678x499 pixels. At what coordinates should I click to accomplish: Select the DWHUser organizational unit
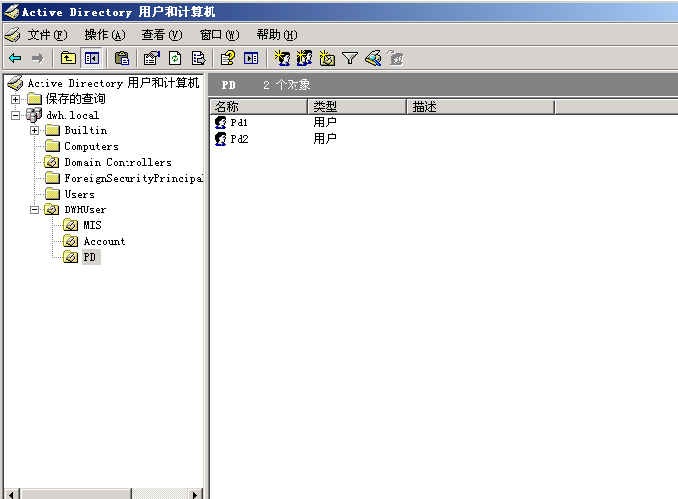[x=85, y=209]
